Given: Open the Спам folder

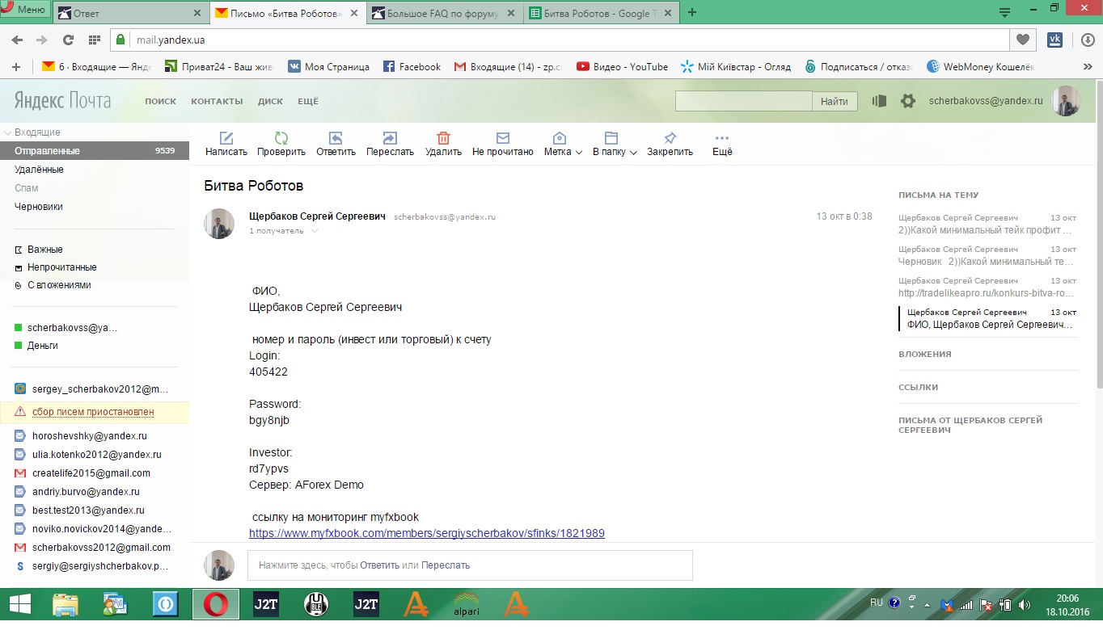Looking at the screenshot, I should 26,188.
